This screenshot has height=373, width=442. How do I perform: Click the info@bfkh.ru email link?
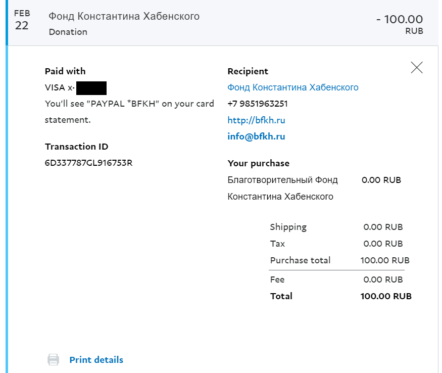coord(256,136)
